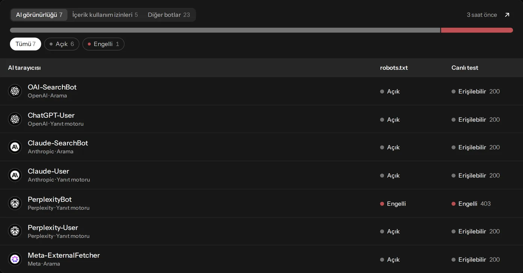Click the red blocked segment of bar
This screenshot has height=273, width=523.
tap(477, 30)
